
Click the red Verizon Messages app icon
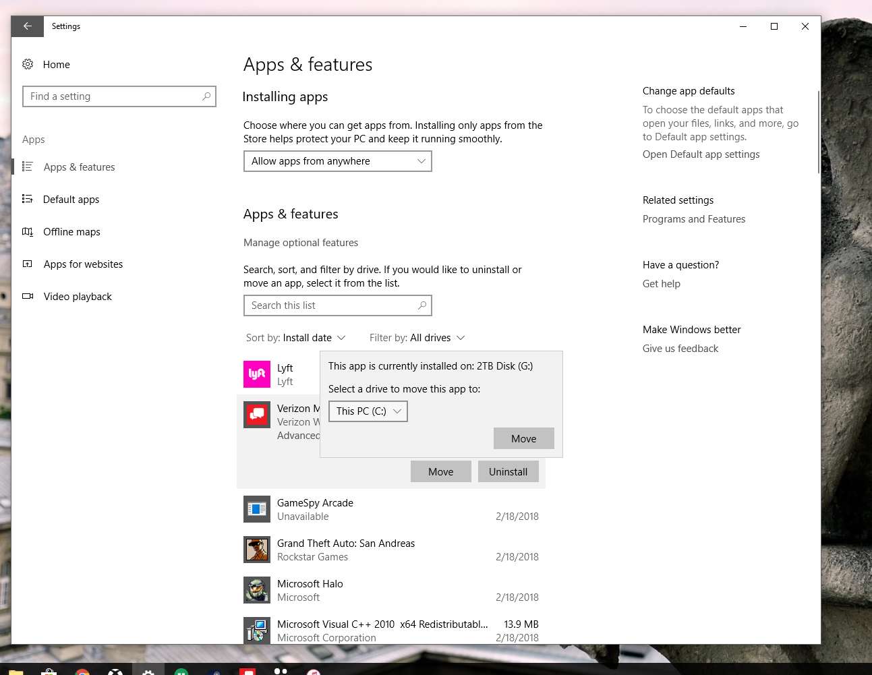[x=257, y=415]
